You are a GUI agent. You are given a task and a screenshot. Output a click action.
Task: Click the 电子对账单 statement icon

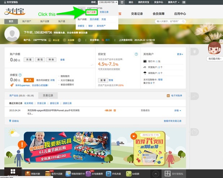(x=168, y=96)
